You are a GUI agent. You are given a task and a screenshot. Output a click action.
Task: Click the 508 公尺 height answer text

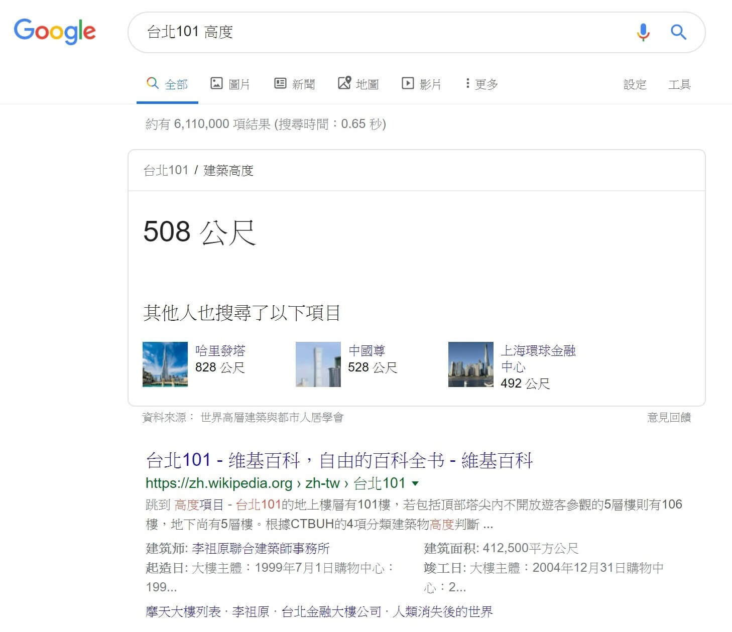pyautogui.click(x=199, y=232)
